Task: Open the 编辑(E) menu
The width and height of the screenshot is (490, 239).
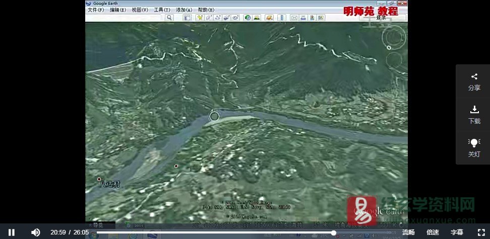Action: tap(118, 10)
